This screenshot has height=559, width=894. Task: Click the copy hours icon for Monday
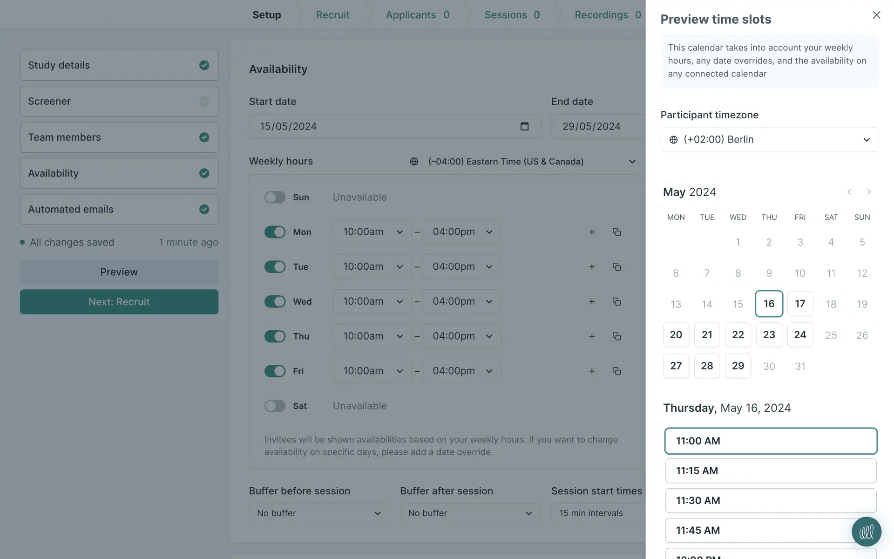click(x=616, y=232)
